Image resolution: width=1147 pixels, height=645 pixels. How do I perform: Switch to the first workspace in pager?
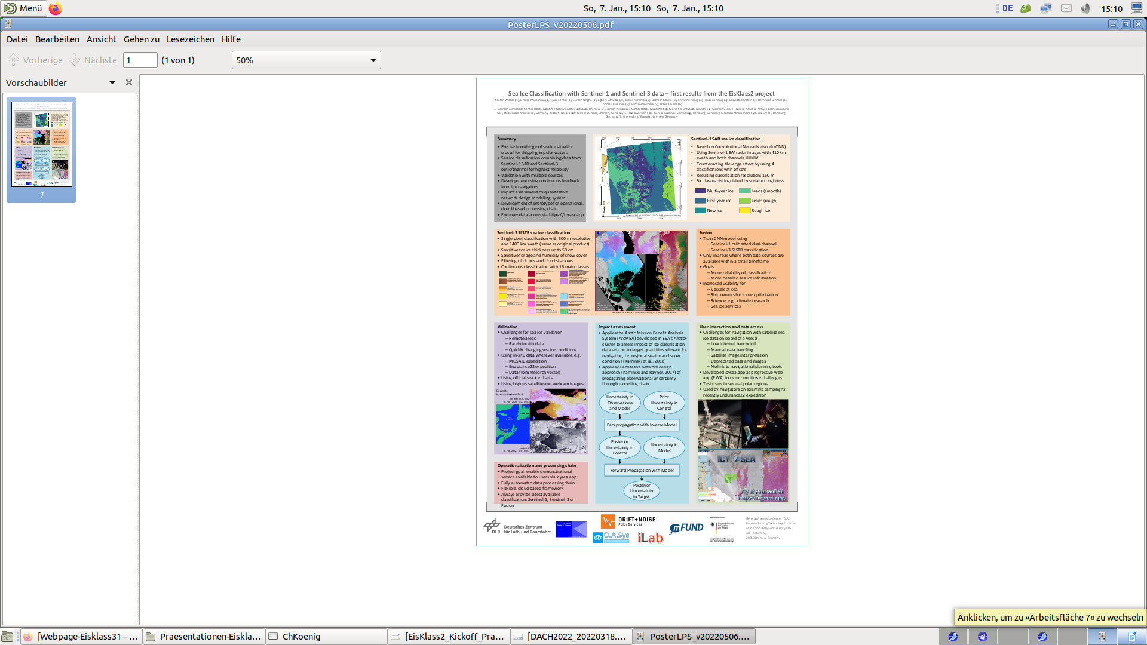(x=953, y=637)
